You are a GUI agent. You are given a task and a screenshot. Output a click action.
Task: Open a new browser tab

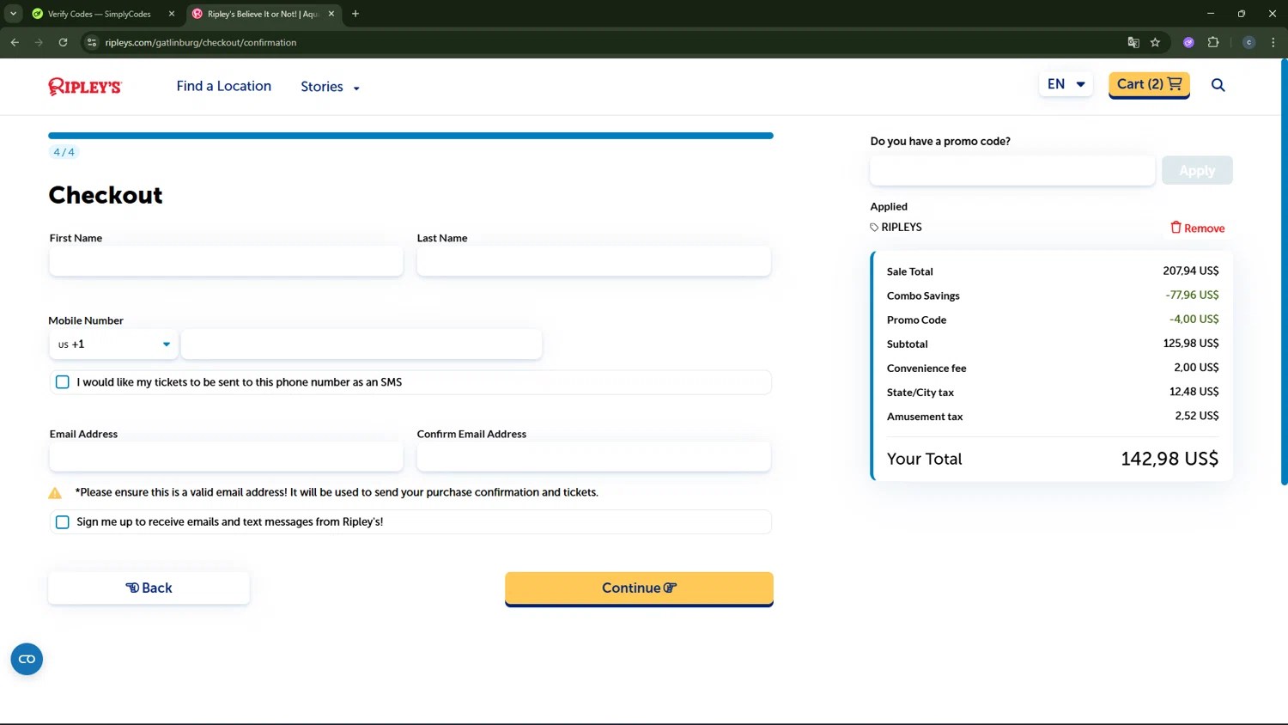pyautogui.click(x=355, y=14)
